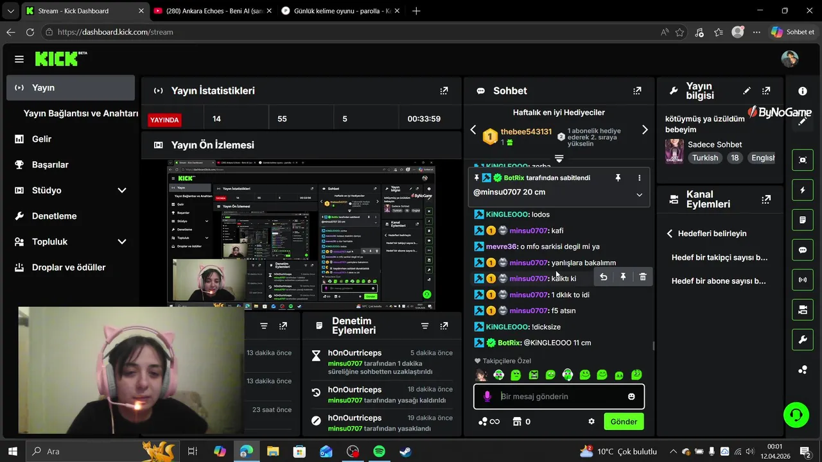Image resolution: width=822 pixels, height=462 pixels.
Task: Open Denetleme in the sidebar
Action: 71,216
